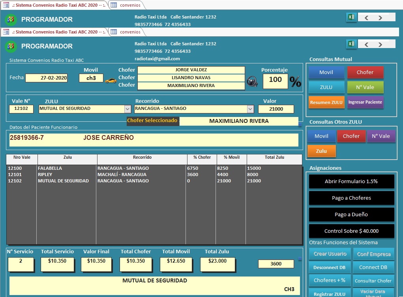Open Control Sobre $40.000
Viewport: 403px width, 297px height.
351,231
